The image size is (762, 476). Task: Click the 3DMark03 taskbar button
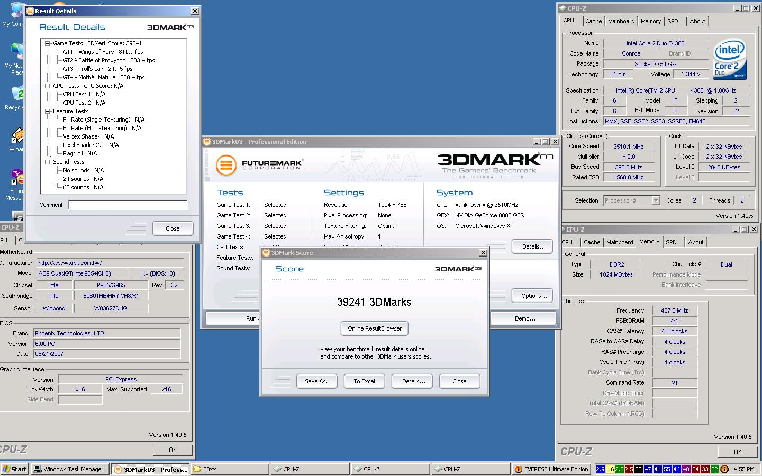pyautogui.click(x=151, y=469)
